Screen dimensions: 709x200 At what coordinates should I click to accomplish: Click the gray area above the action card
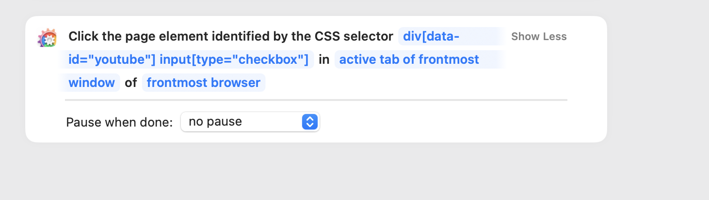coord(315,8)
